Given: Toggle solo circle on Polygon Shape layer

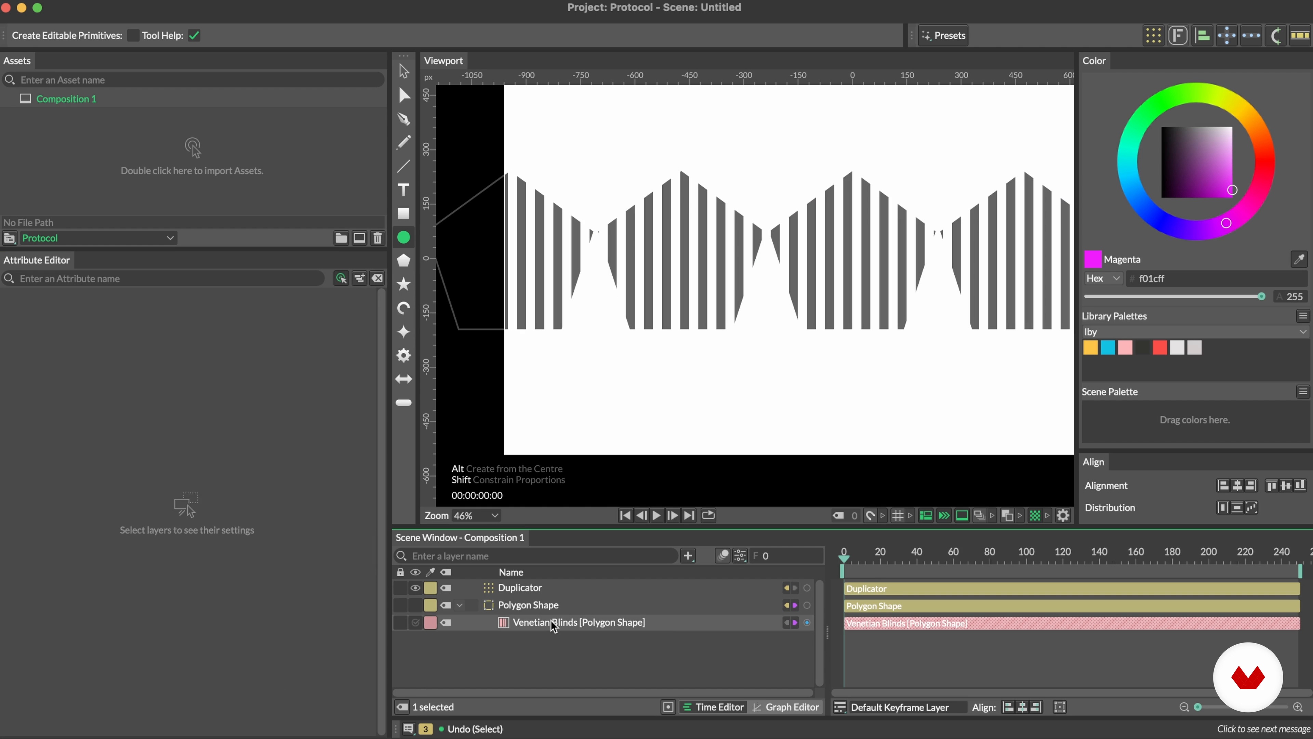Looking at the screenshot, I should point(807,605).
